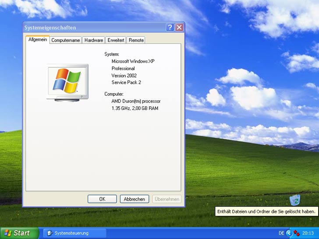Click the Windows XP logo monitor image
This screenshot has height=239, width=319.
tap(67, 82)
